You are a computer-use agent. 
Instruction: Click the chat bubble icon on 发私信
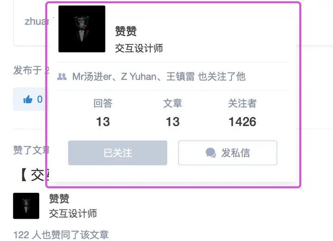[x=211, y=153]
